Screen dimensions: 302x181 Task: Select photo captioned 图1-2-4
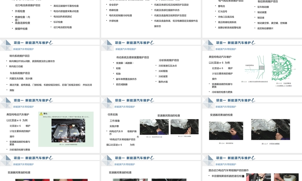point(154,127)
